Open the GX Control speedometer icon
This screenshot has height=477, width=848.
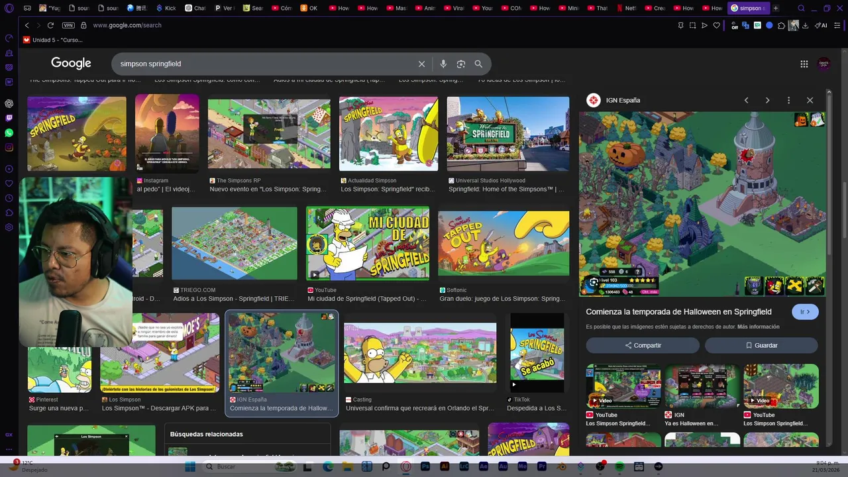tap(9, 38)
